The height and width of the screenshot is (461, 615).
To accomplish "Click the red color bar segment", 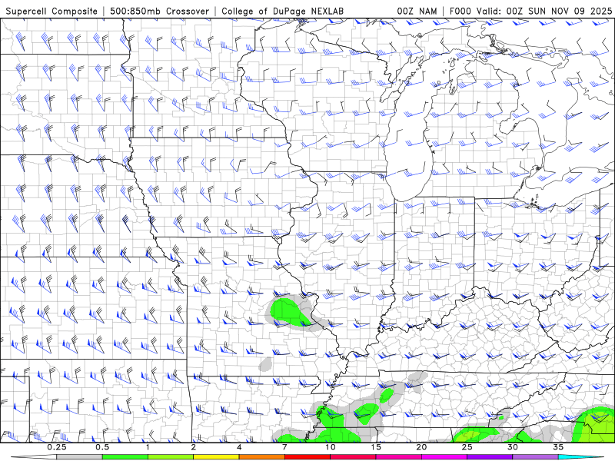I will [x=307, y=457].
